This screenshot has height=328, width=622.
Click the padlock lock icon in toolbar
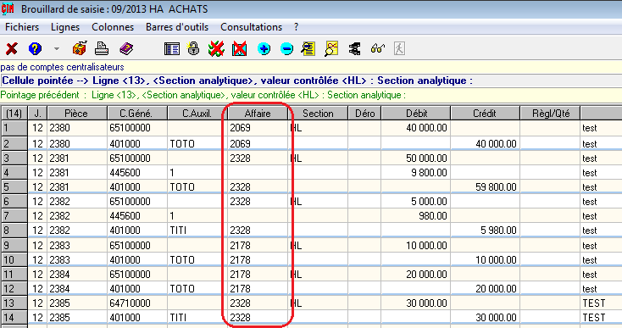pyautogui.click(x=193, y=49)
